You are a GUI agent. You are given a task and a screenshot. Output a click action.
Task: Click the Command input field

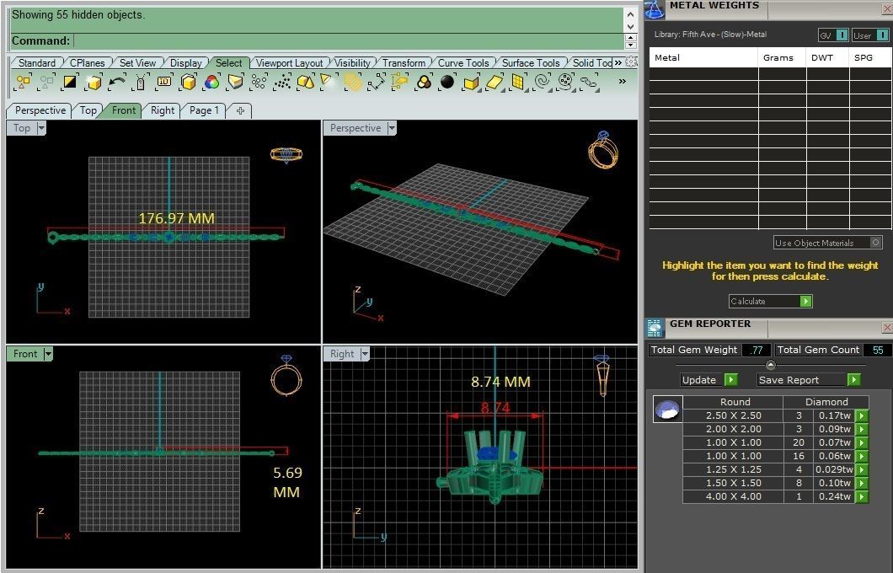tap(349, 41)
